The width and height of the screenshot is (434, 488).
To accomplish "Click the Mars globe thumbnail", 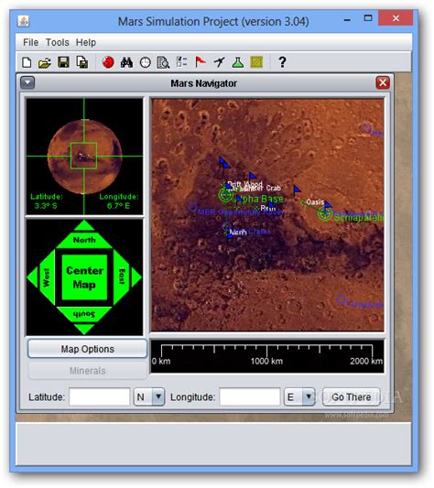I will (x=84, y=157).
